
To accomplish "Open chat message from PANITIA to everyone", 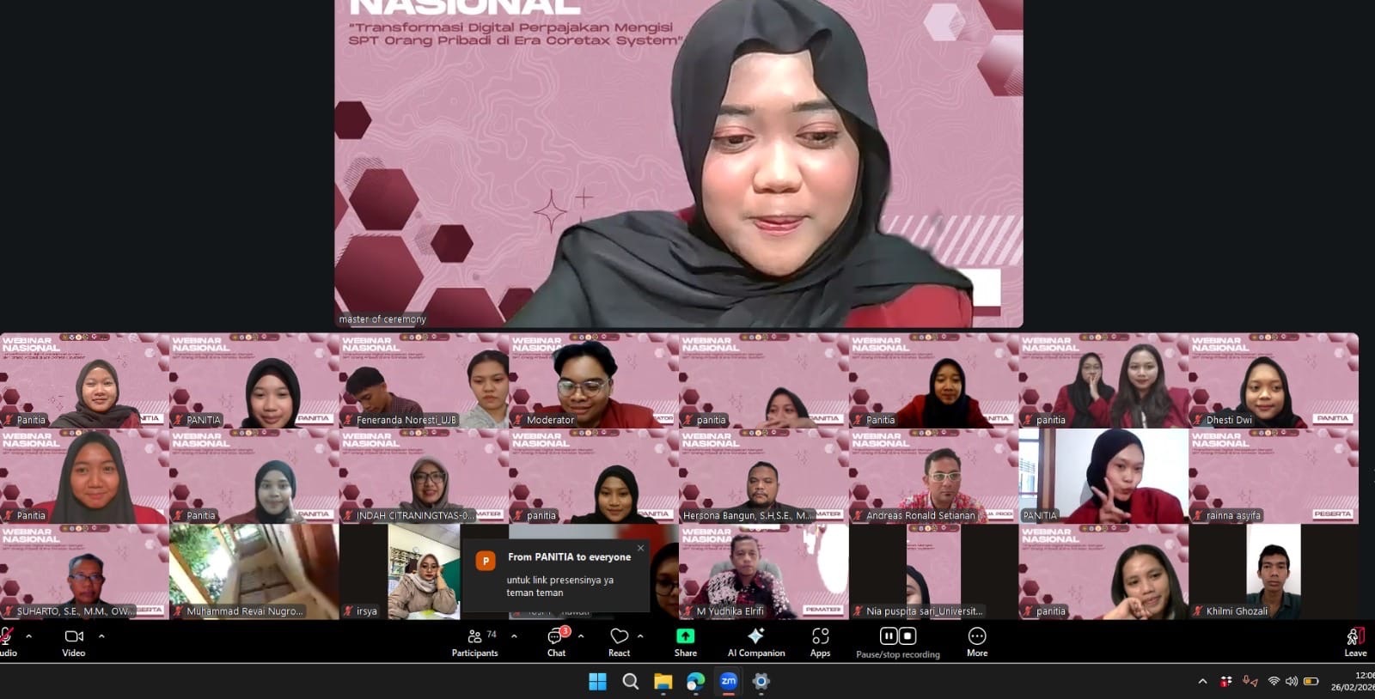I will tap(559, 575).
